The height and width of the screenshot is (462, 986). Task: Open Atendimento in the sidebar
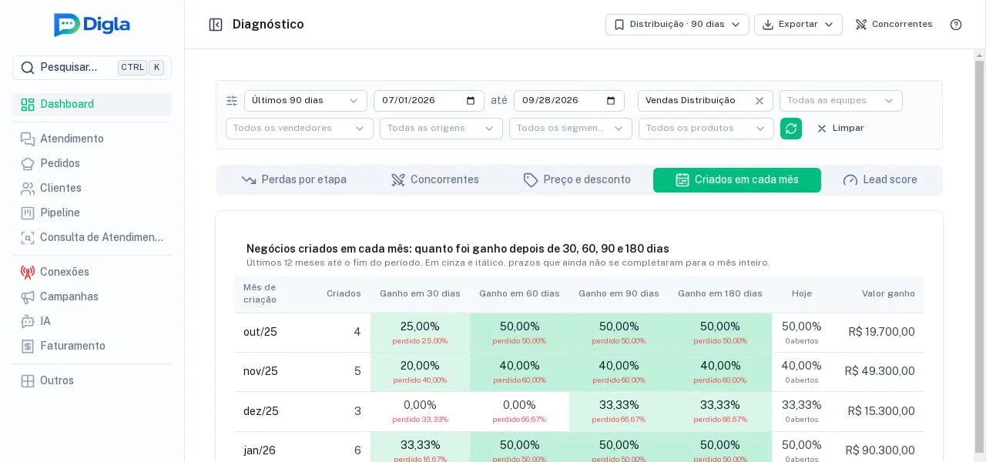[x=92, y=139]
